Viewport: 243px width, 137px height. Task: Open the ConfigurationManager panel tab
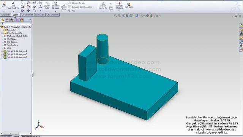tap(12, 20)
